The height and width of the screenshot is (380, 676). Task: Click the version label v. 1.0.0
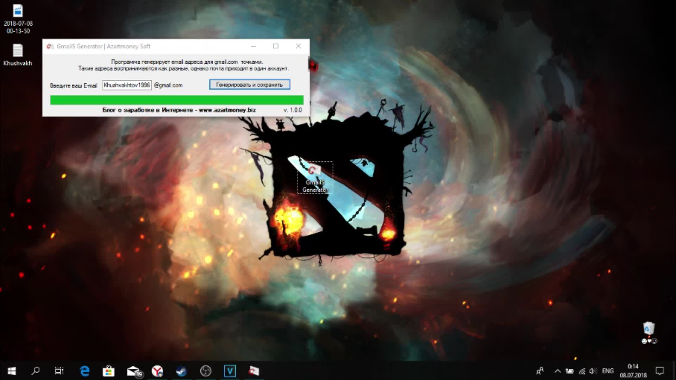click(x=293, y=110)
